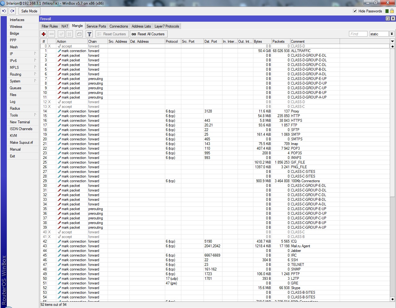Click the green status square icon
The height and width of the screenshot is (308, 396).
(387, 11)
